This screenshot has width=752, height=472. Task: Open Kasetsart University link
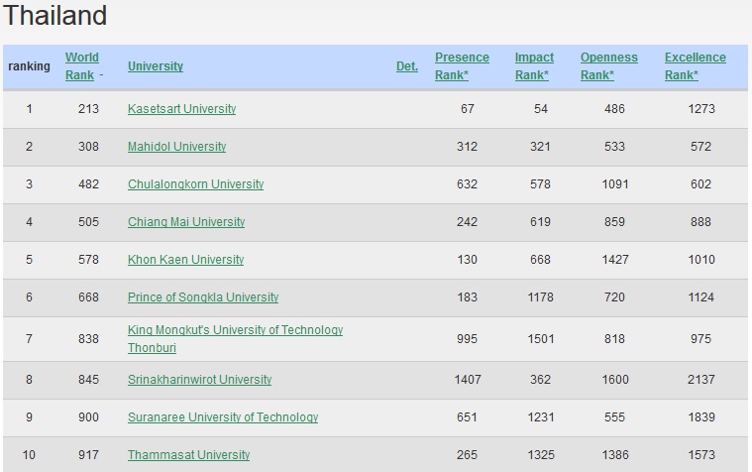click(181, 109)
